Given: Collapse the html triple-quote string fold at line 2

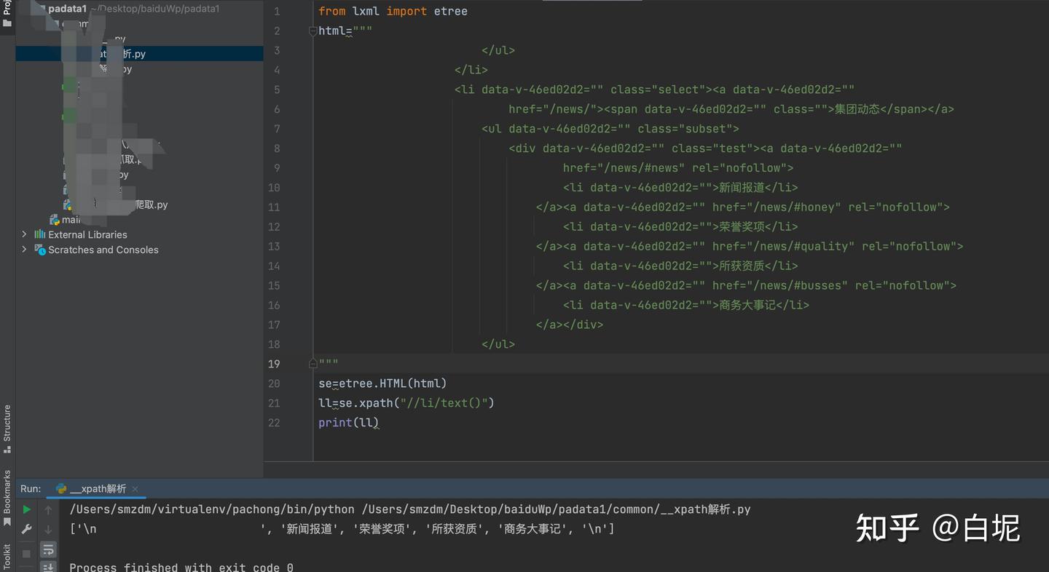Looking at the screenshot, I should 313,31.
